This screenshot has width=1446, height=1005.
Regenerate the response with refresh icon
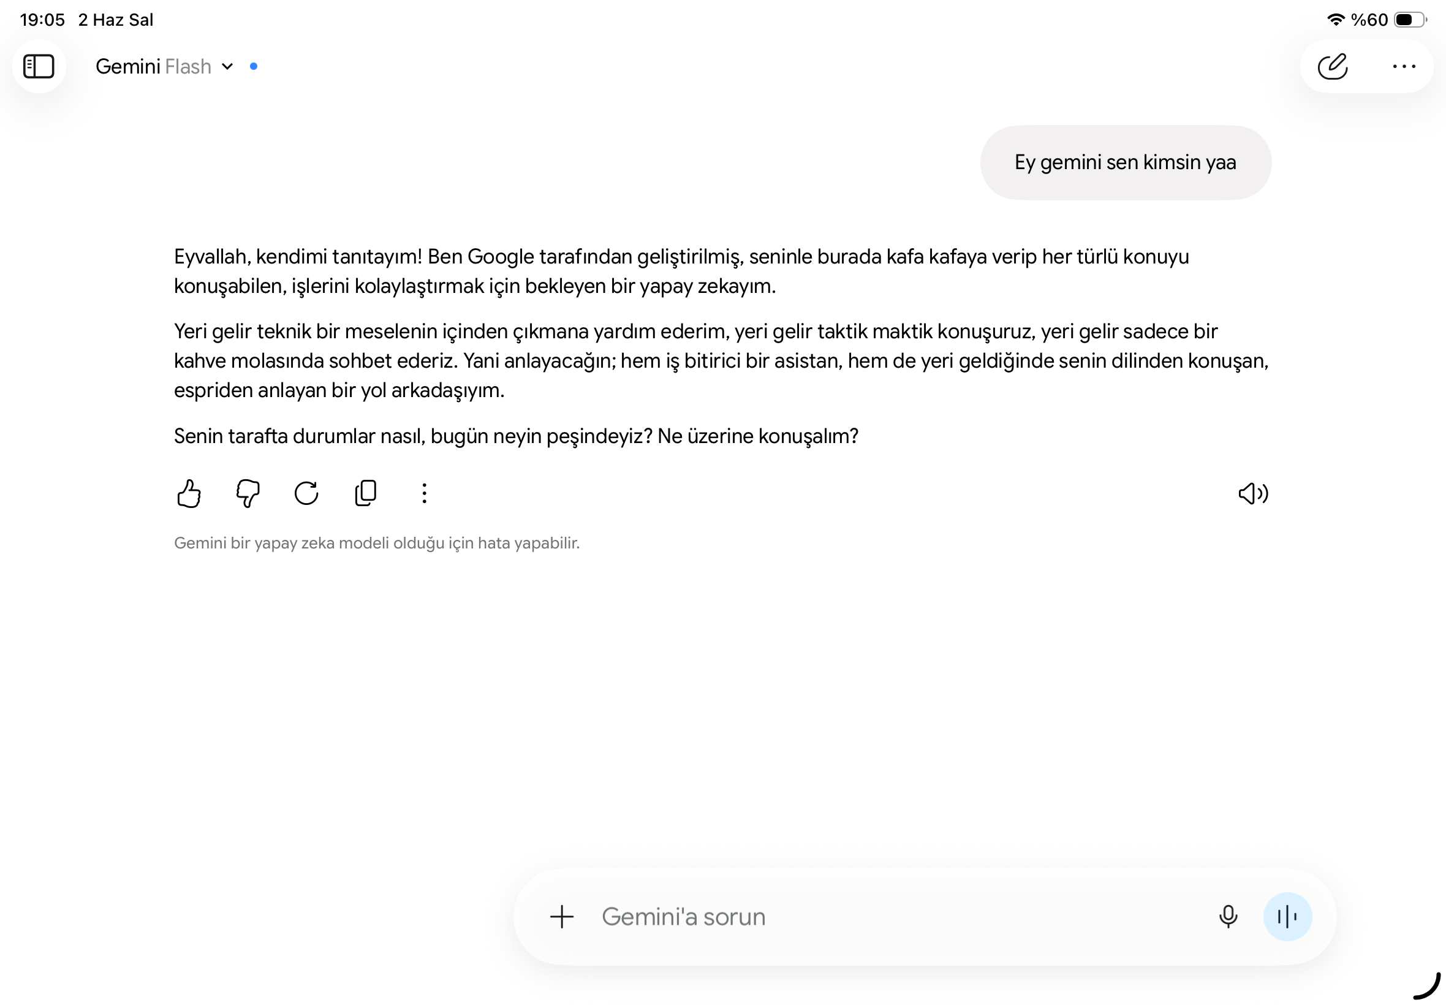tap(306, 493)
